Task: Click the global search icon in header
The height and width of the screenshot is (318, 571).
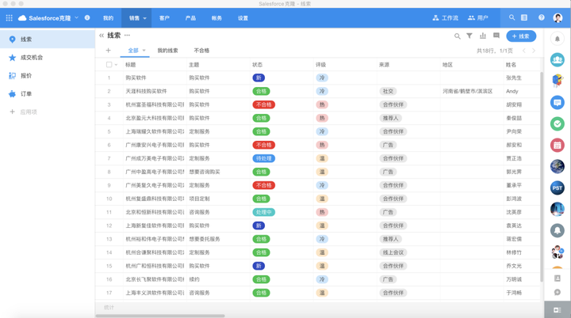Action: pos(512,17)
